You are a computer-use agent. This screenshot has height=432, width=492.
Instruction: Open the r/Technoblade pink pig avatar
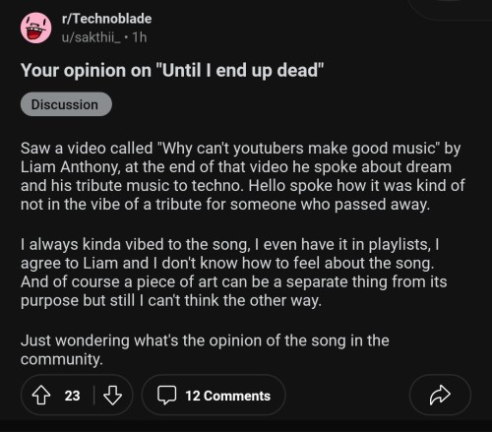coord(36,28)
